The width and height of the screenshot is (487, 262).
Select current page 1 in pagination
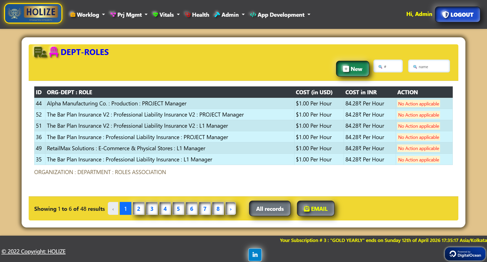(126, 209)
